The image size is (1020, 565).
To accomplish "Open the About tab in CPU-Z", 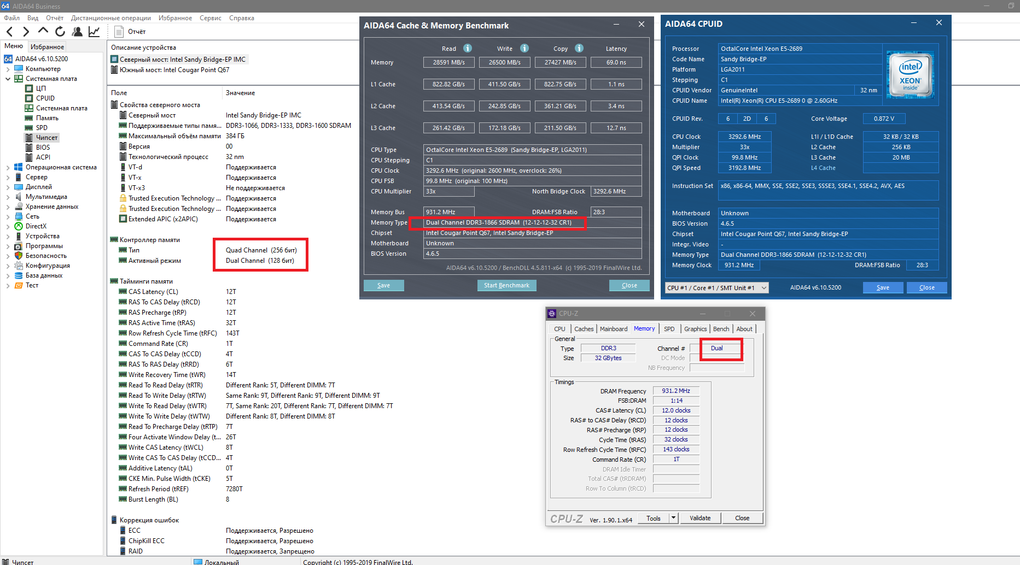I will coord(744,329).
